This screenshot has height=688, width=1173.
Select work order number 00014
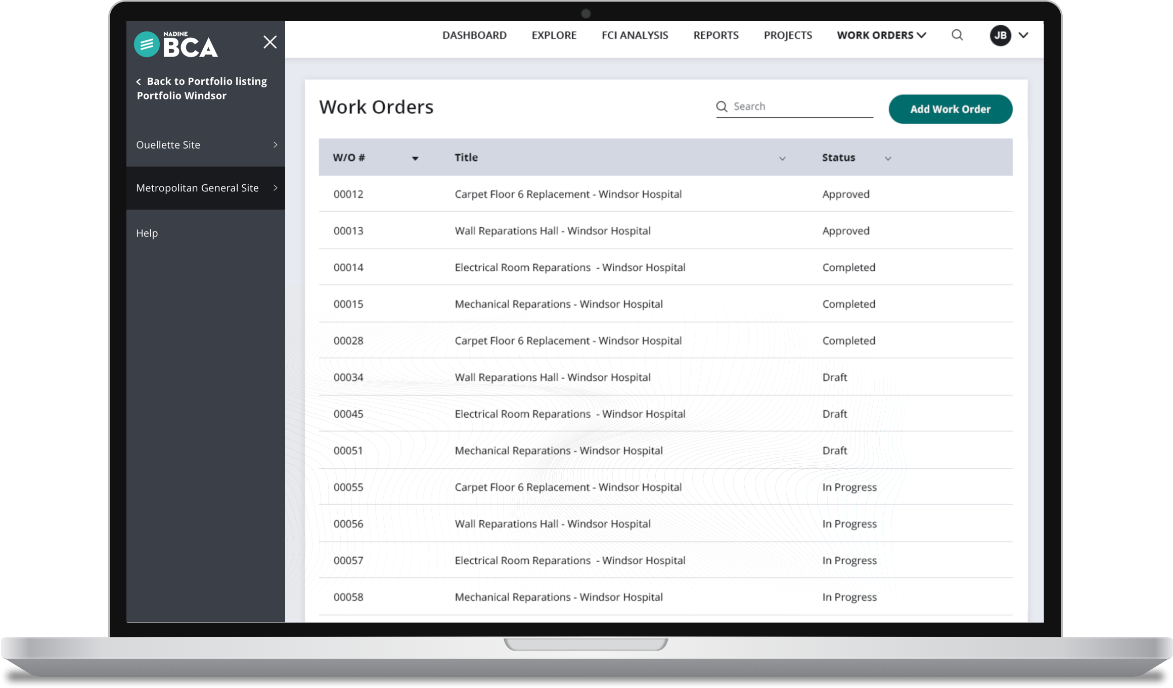(348, 268)
